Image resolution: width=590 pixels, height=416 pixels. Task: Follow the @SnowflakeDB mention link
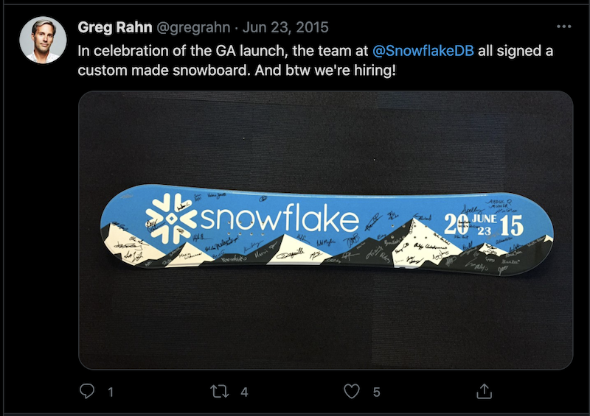423,51
